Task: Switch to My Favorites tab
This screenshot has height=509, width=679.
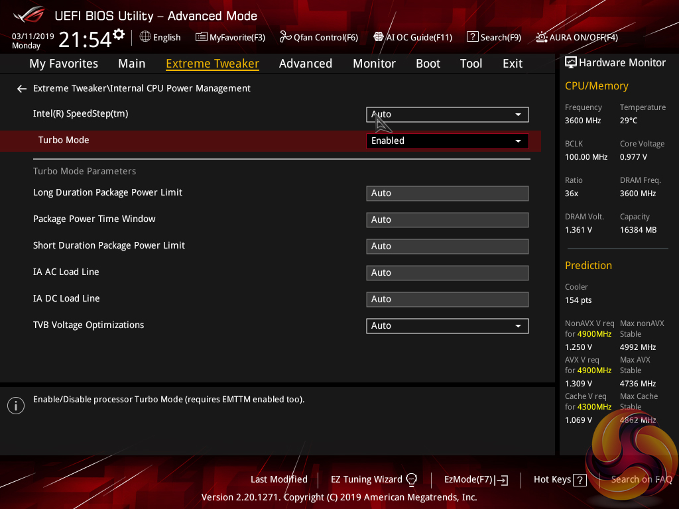Action: [64, 64]
